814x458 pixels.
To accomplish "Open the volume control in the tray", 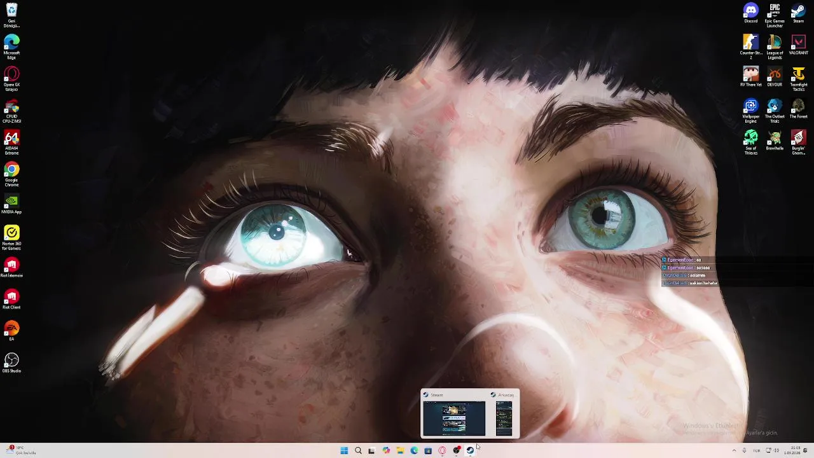I will (x=776, y=450).
